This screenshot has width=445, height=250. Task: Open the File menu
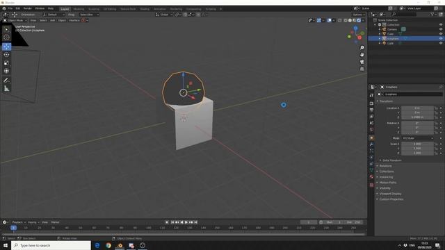pyautogui.click(x=10, y=8)
